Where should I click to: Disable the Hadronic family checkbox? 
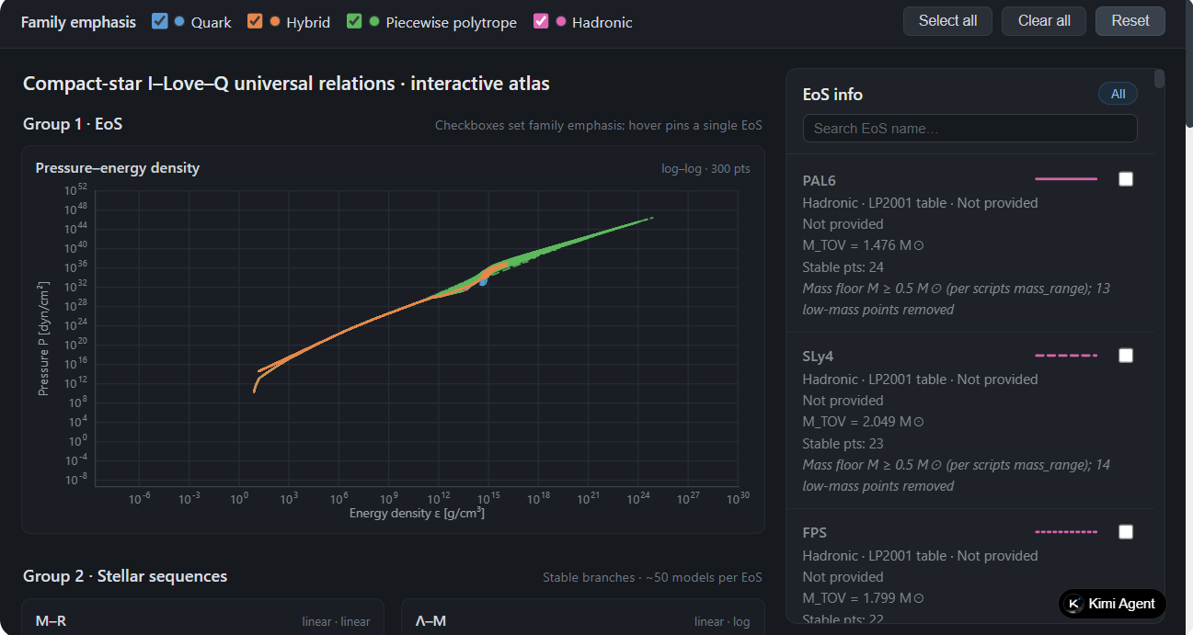[541, 21]
